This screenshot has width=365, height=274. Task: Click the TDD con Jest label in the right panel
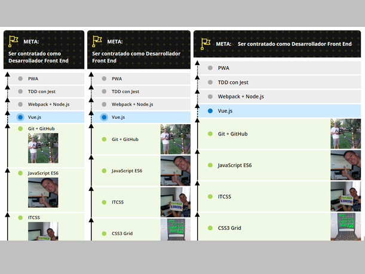[x=233, y=82]
